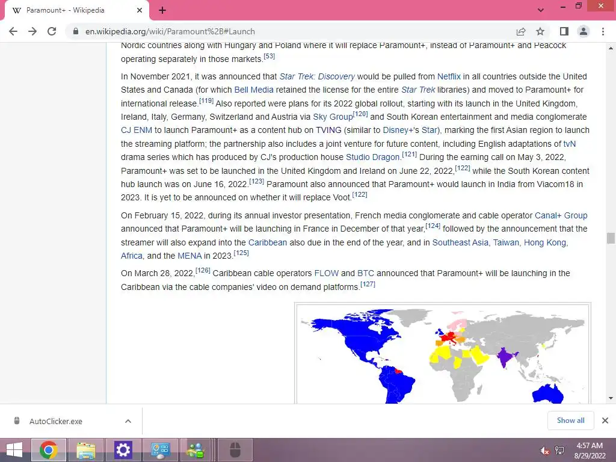Viewport: 616px width, 462px height.
Task: Open the downloaded AutoClicker.exe file
Action: 56,421
